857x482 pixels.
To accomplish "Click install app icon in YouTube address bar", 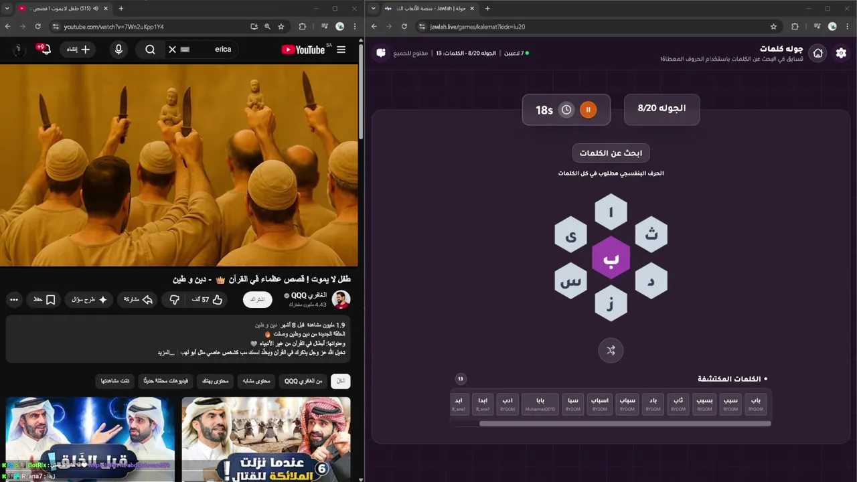I will pyautogui.click(x=254, y=27).
